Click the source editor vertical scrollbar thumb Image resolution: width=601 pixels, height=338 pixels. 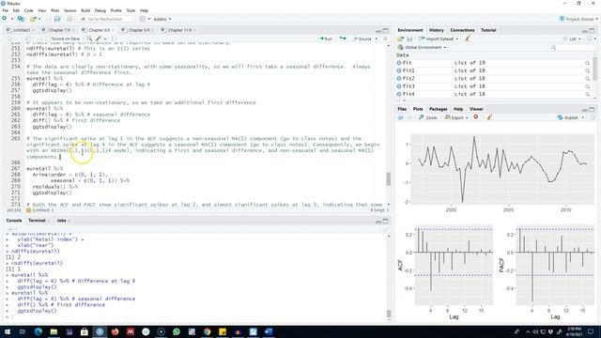[x=389, y=179]
